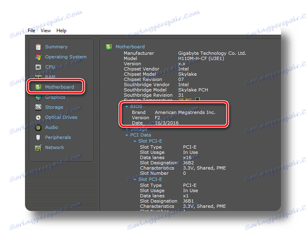Click the Storage hard drive icon
The height and width of the screenshot is (236, 306).
coord(38,107)
